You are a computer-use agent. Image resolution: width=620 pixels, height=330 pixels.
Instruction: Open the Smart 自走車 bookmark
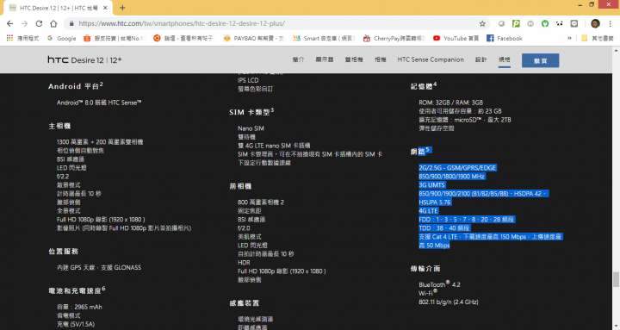(324, 39)
